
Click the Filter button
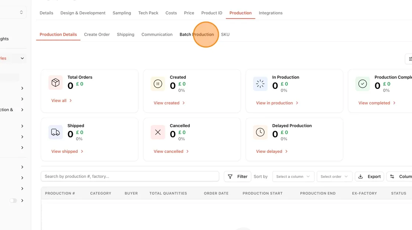point(238,176)
